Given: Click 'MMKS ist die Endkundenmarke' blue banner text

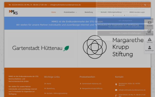Looking at the screenshot, I should click(x=78, y=21).
